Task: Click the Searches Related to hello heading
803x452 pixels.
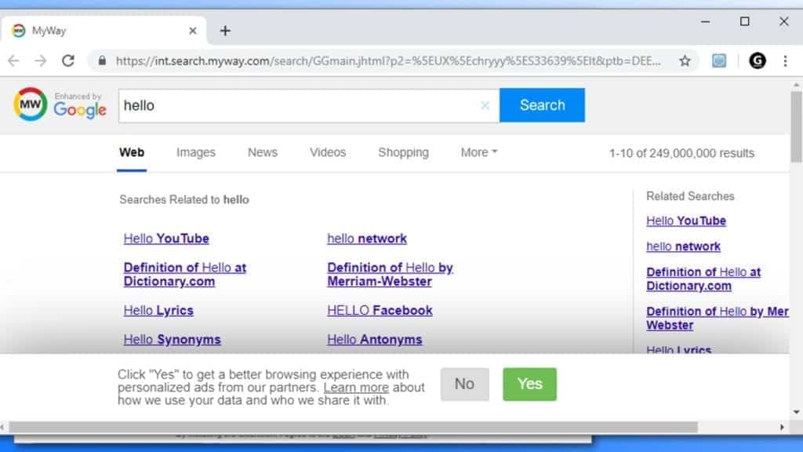Action: click(184, 200)
